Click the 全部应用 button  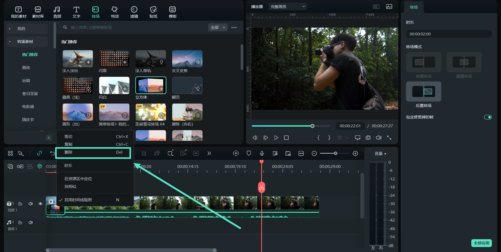481,243
